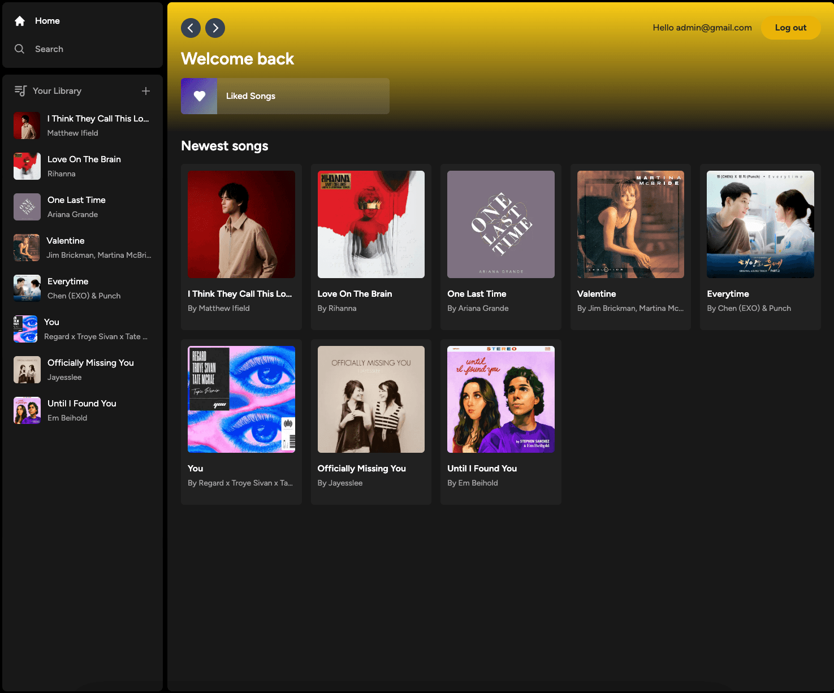The width and height of the screenshot is (834, 693).
Task: Go back with left arrow button
Action: [x=191, y=28]
